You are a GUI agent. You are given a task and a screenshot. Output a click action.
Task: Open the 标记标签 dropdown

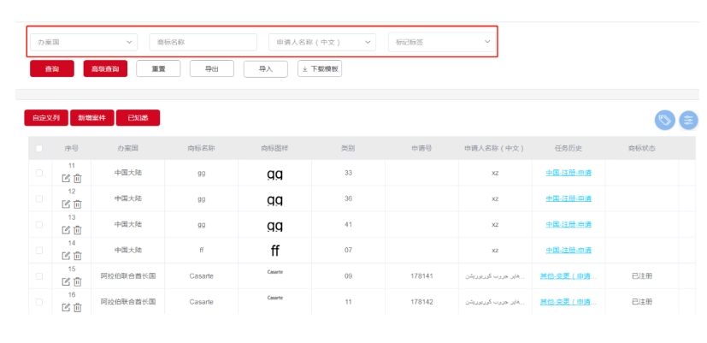(441, 42)
